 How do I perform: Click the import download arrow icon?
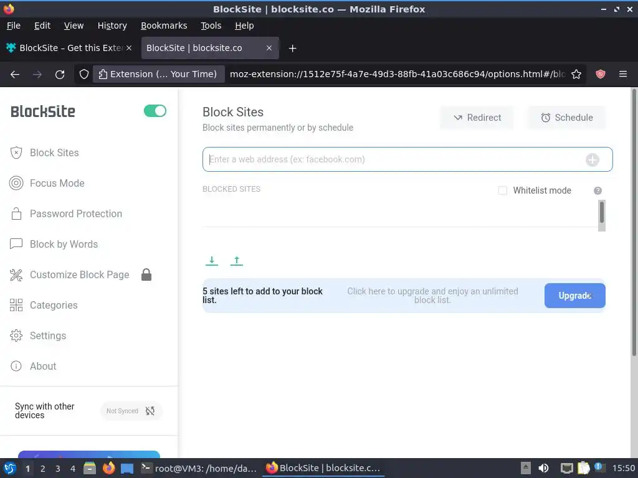click(x=212, y=261)
